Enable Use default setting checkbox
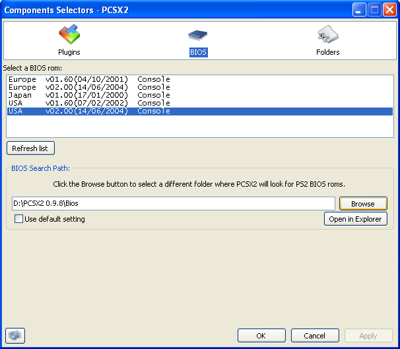 pyautogui.click(x=18, y=219)
